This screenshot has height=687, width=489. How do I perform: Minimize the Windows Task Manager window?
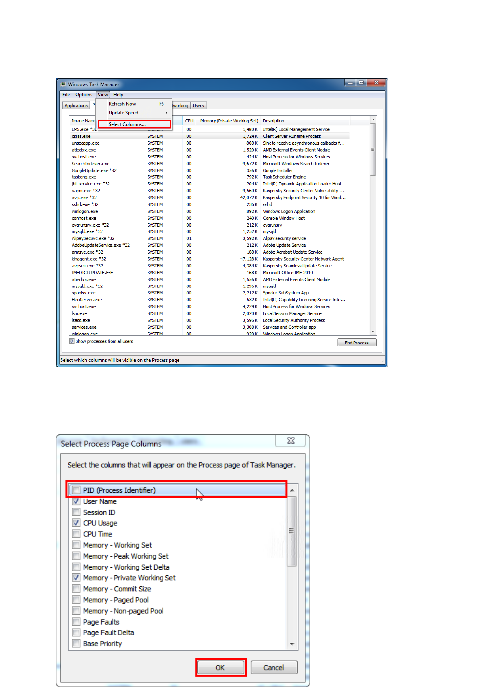[350, 83]
